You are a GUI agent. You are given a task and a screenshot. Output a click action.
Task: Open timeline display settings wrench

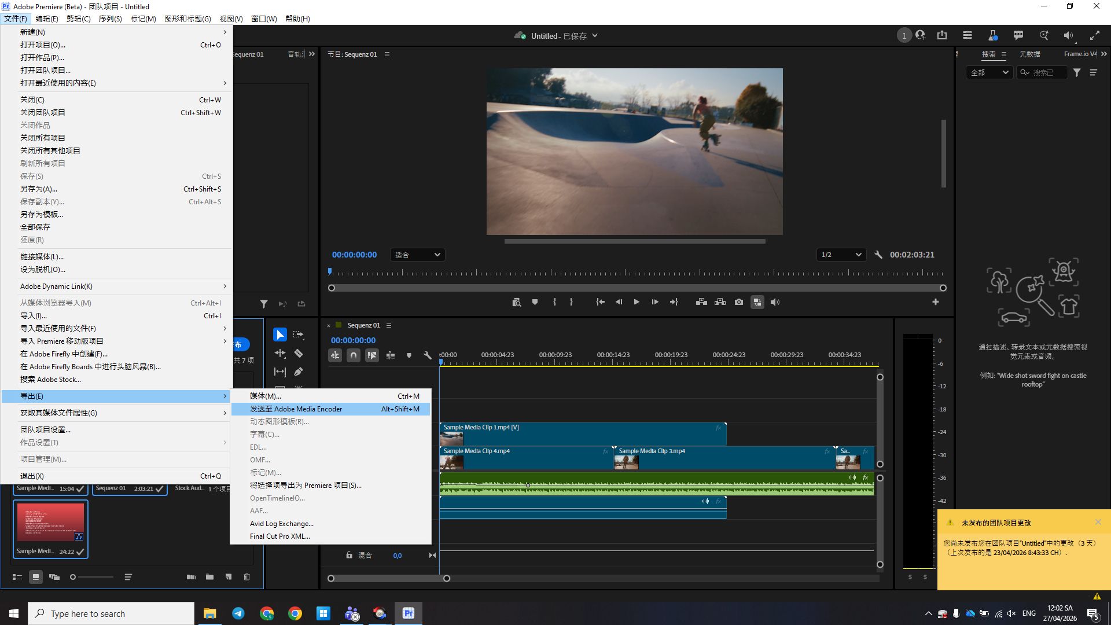click(x=428, y=355)
